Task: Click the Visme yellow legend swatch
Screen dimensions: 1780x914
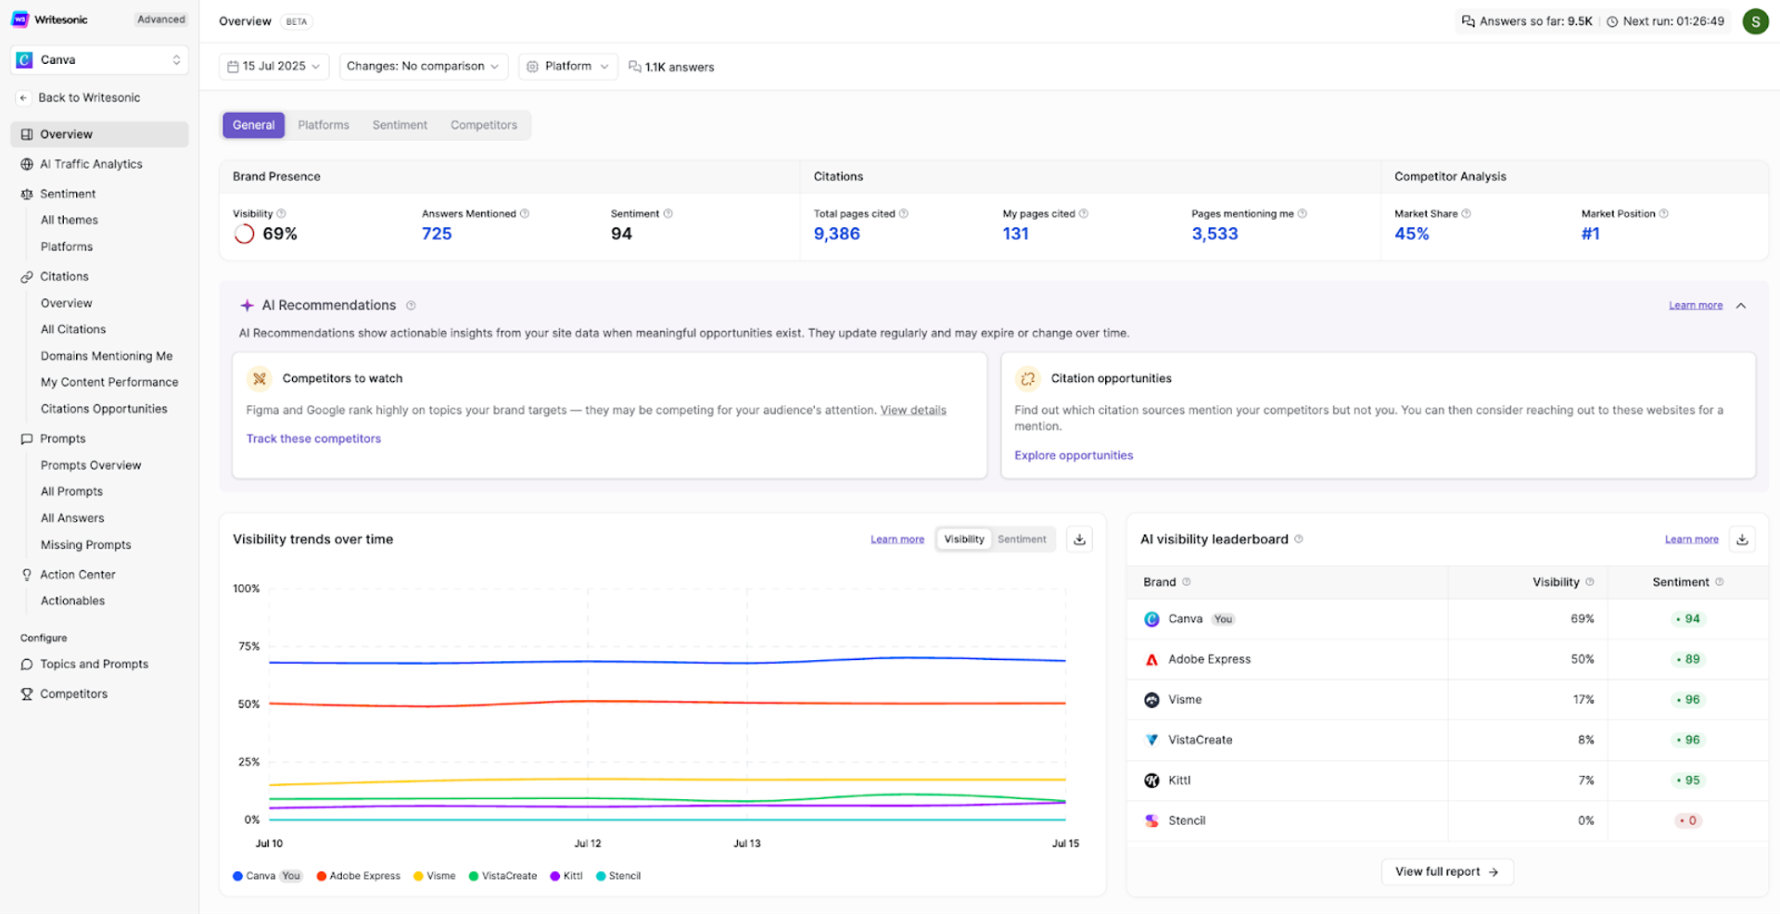Action: point(419,876)
